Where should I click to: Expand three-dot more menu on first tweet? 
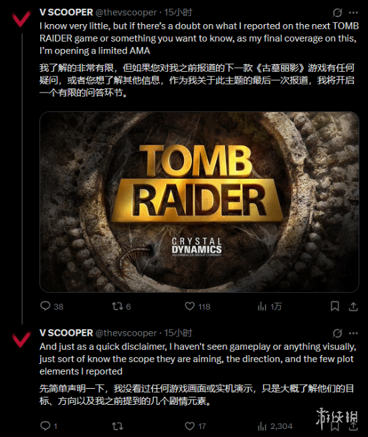point(353,13)
